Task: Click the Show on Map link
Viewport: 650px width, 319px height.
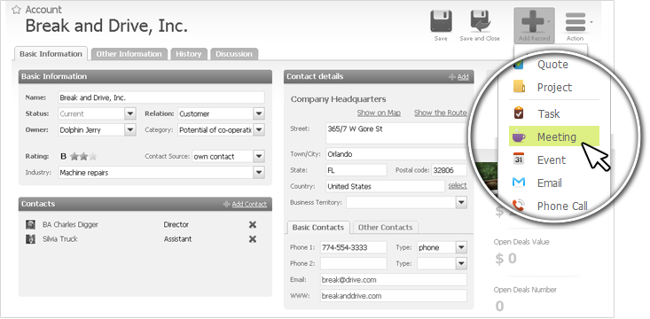Action: click(379, 113)
